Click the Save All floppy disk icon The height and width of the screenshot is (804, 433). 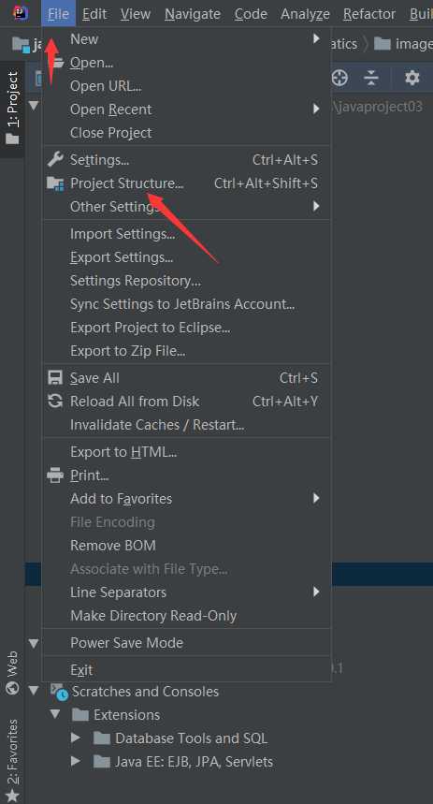[55, 378]
